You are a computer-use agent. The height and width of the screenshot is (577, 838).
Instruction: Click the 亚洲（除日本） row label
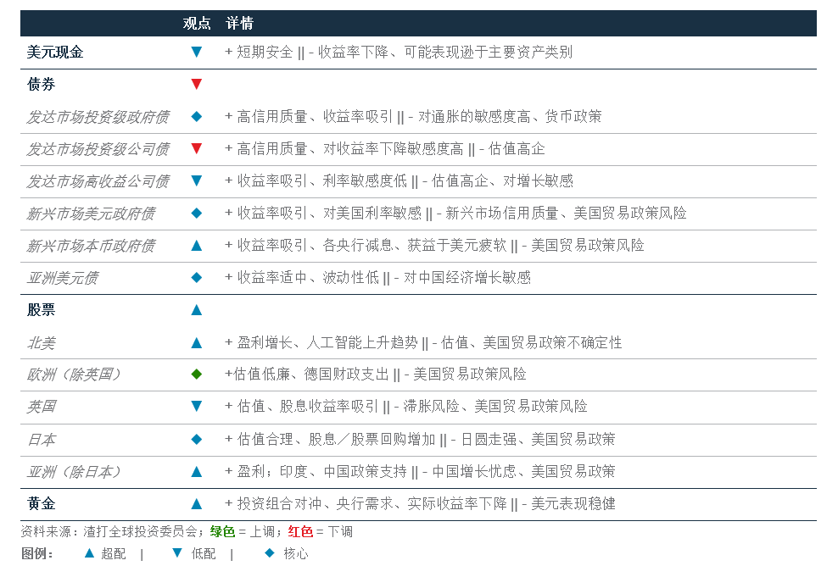(x=75, y=471)
